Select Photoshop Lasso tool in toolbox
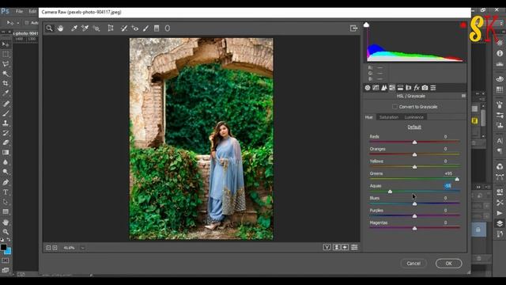This screenshot has height=285, width=506. point(6,64)
